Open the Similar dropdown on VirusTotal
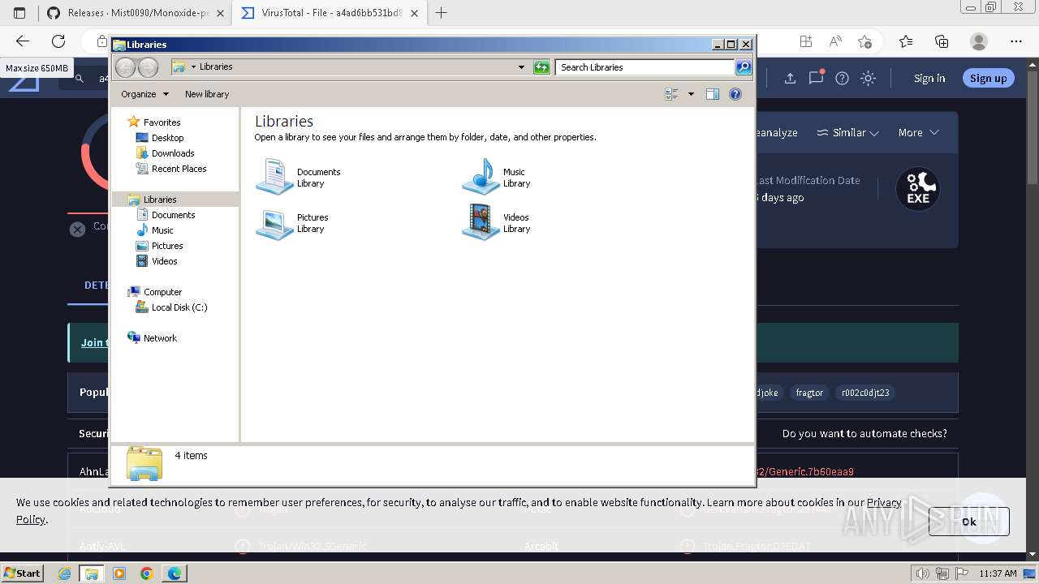Viewport: 1039px width, 584px height. (x=847, y=132)
